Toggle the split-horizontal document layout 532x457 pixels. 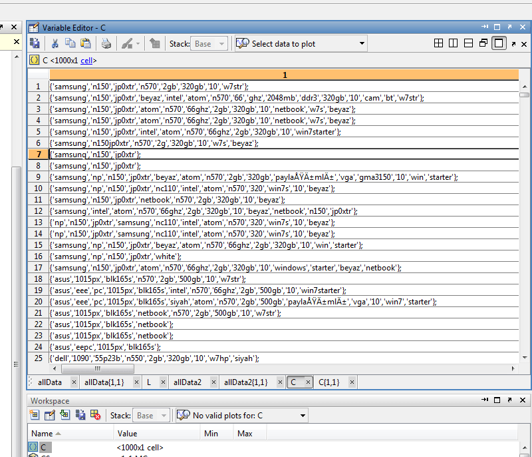pos(467,43)
